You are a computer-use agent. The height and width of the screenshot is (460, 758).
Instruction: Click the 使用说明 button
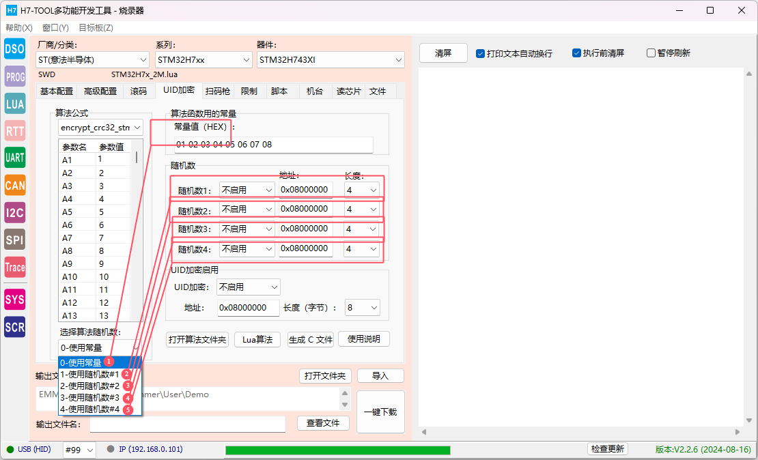(x=364, y=339)
